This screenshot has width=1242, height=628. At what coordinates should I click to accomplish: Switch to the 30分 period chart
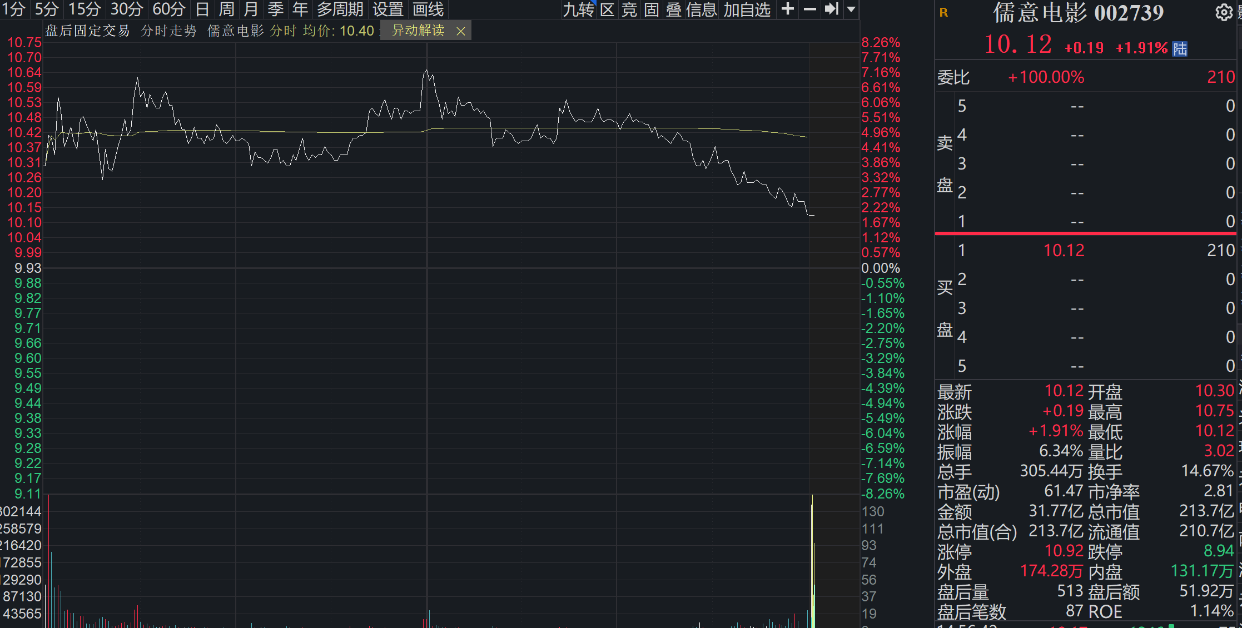coord(127,9)
